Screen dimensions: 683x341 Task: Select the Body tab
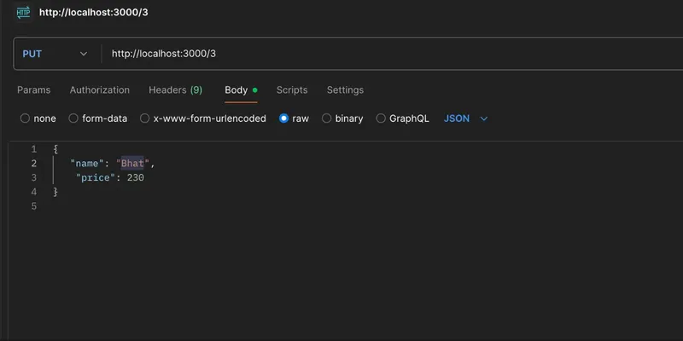click(x=241, y=90)
